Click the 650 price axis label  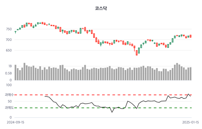pyautogui.click(x=8, y=50)
